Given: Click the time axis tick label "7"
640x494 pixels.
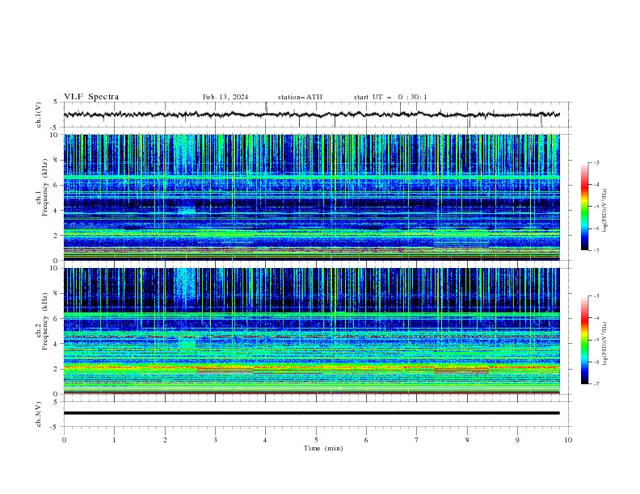Looking at the screenshot, I should pos(417,440).
